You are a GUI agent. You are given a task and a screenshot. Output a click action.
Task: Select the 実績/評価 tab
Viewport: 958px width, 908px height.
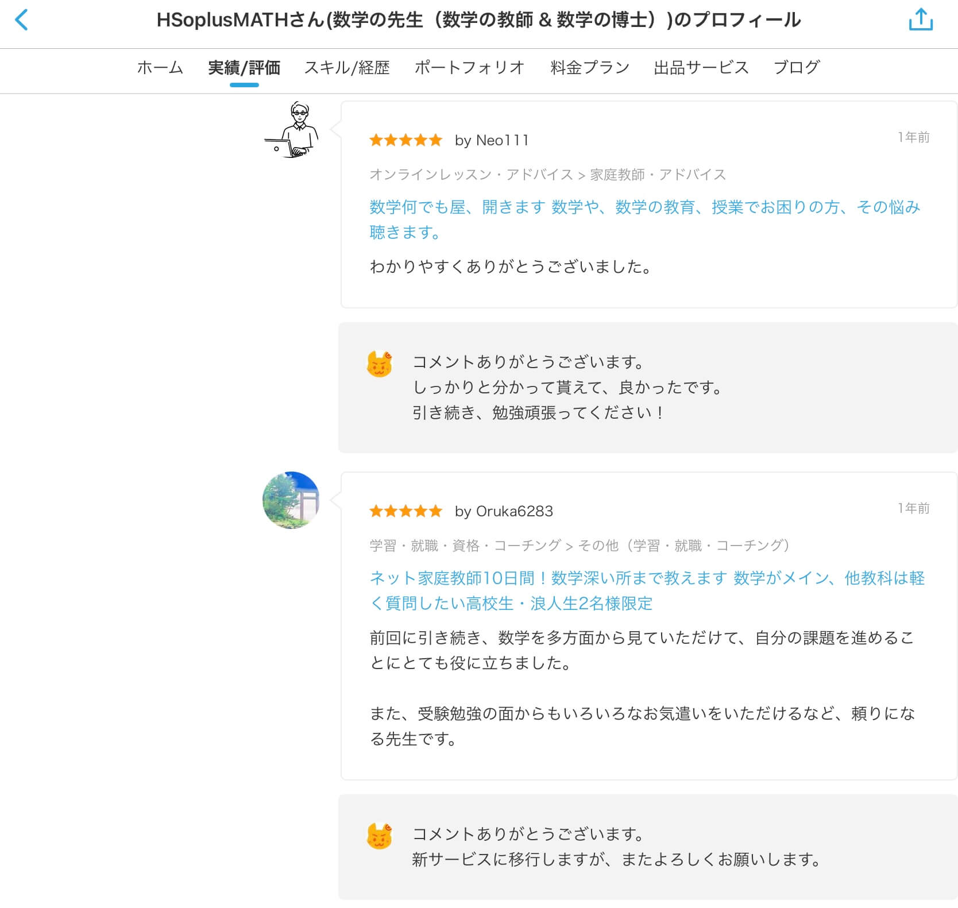244,68
